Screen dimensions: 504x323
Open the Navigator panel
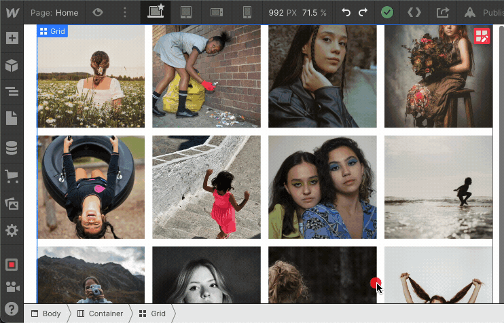pyautogui.click(x=12, y=92)
